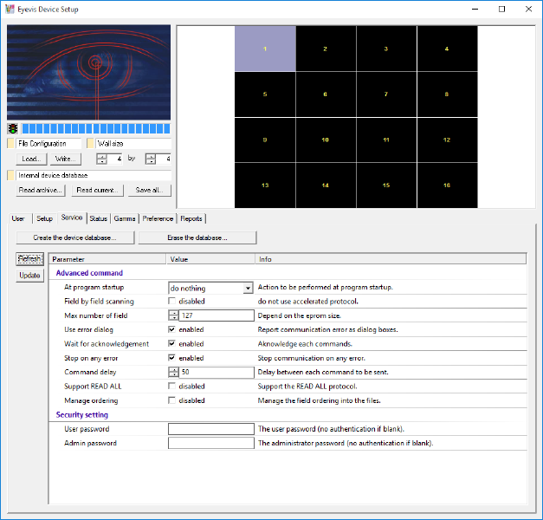Select wall cell 11
This screenshot has height=520, width=543.
click(386, 140)
